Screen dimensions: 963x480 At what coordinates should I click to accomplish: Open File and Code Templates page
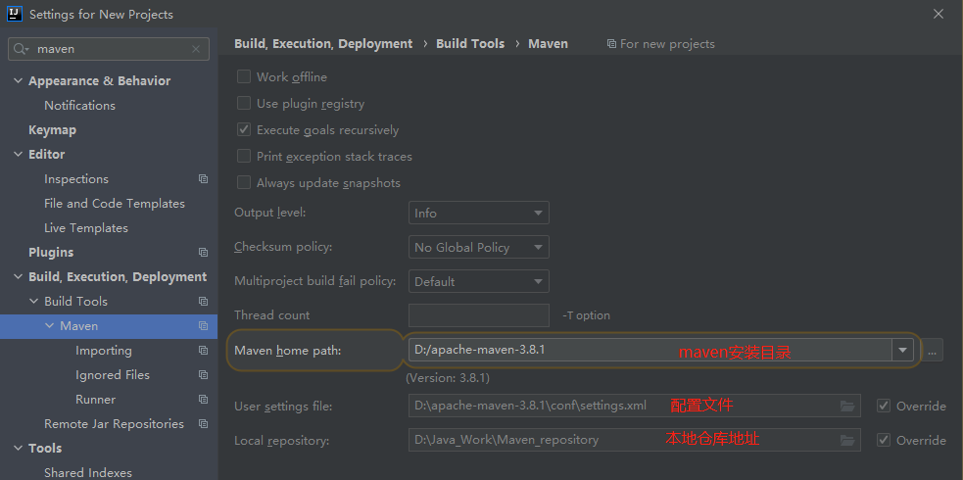click(115, 203)
